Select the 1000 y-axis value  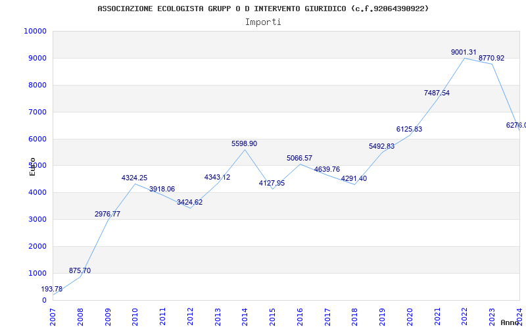(x=37, y=273)
